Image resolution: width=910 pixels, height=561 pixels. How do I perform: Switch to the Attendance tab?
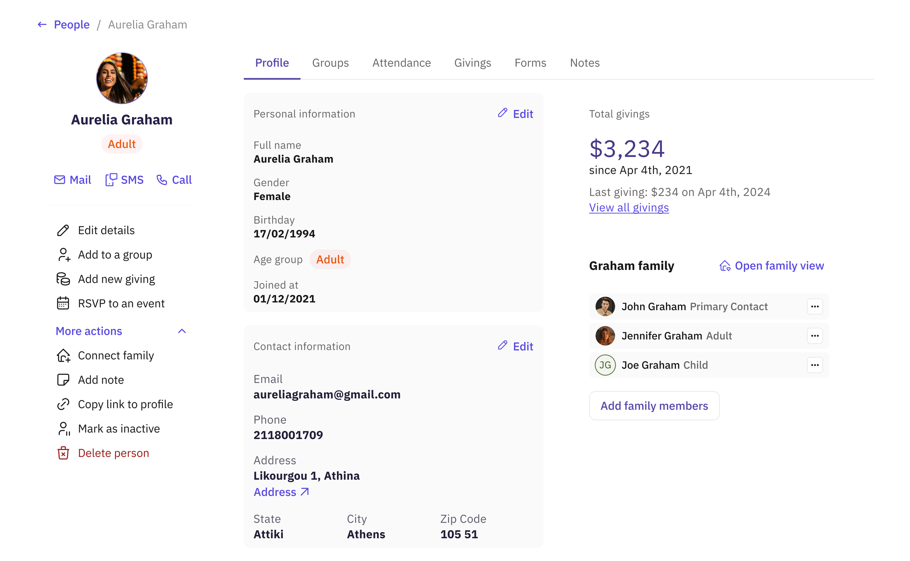[x=401, y=63]
